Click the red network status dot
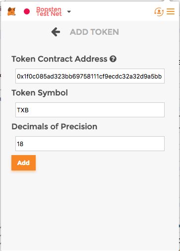Screen dimensions: 180x251 [27, 11]
